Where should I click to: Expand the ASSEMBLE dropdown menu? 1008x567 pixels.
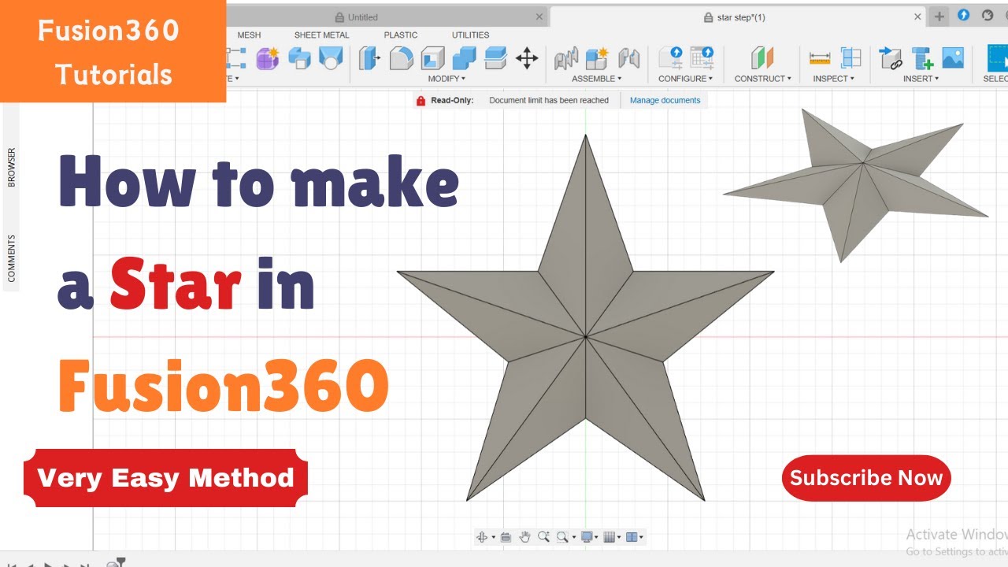pyautogui.click(x=597, y=79)
